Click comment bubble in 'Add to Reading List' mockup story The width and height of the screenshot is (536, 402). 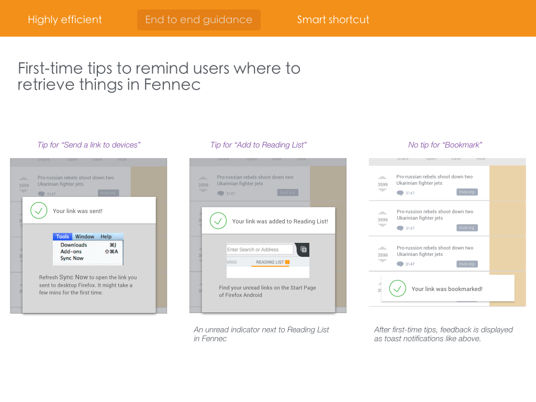point(221,194)
